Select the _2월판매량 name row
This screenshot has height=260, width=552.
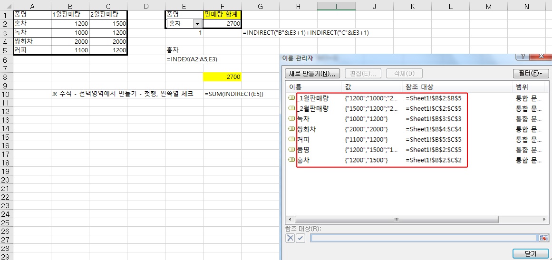click(417, 108)
